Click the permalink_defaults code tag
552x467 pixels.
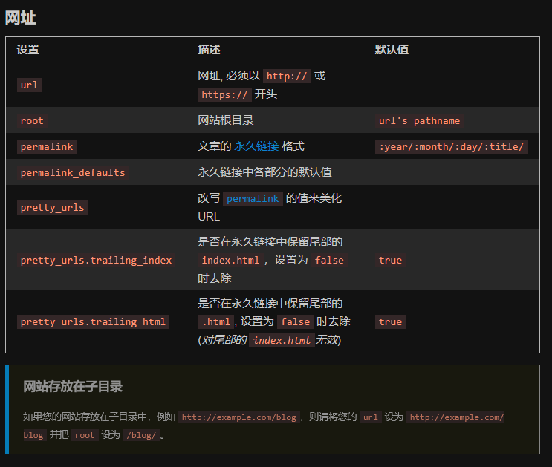[73, 173]
